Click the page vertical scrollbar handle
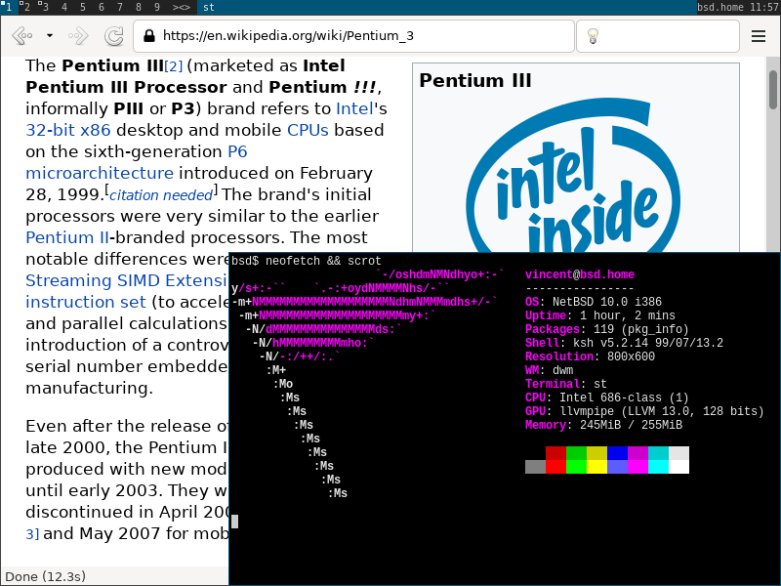 click(772, 90)
